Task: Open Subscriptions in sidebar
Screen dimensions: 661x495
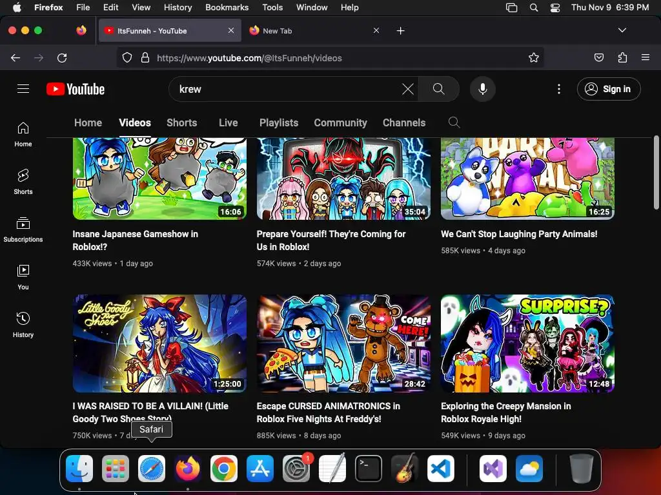Action: pyautogui.click(x=23, y=230)
